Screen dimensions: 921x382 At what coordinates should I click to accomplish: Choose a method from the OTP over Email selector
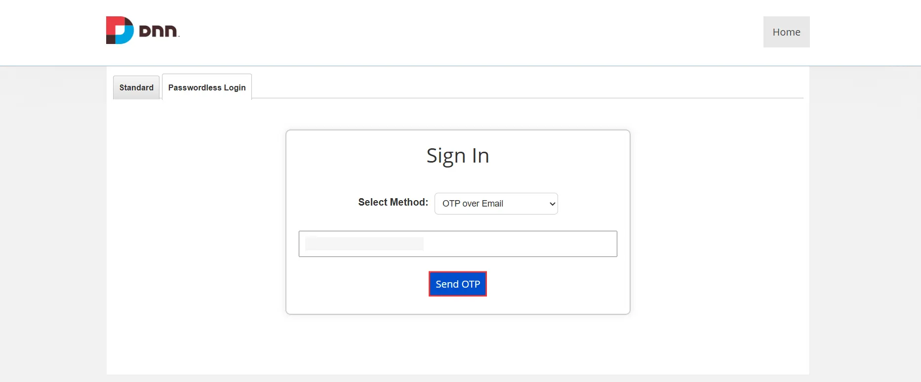coord(496,203)
